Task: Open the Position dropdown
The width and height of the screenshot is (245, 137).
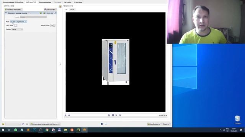Action: (x=17, y=29)
